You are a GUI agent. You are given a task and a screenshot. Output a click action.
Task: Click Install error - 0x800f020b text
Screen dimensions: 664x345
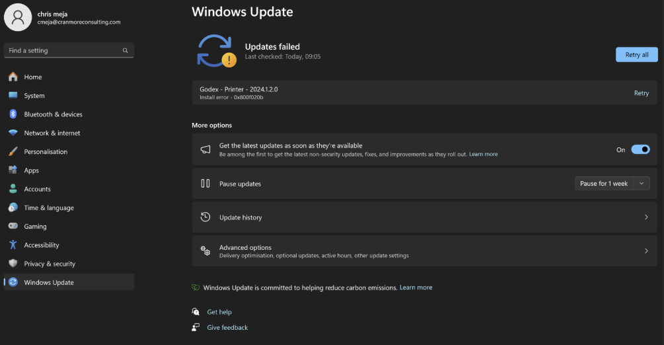[x=231, y=97]
